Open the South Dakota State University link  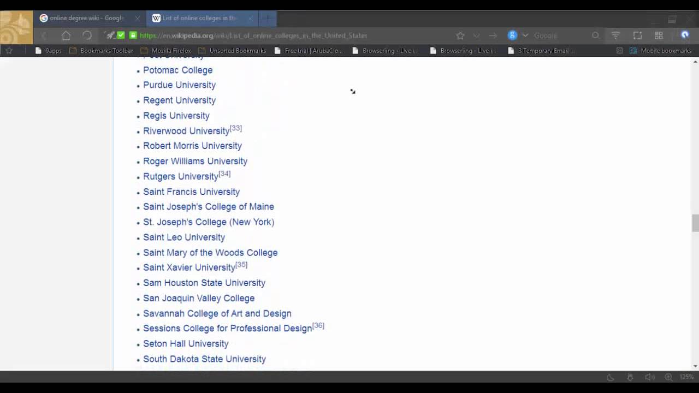click(204, 359)
